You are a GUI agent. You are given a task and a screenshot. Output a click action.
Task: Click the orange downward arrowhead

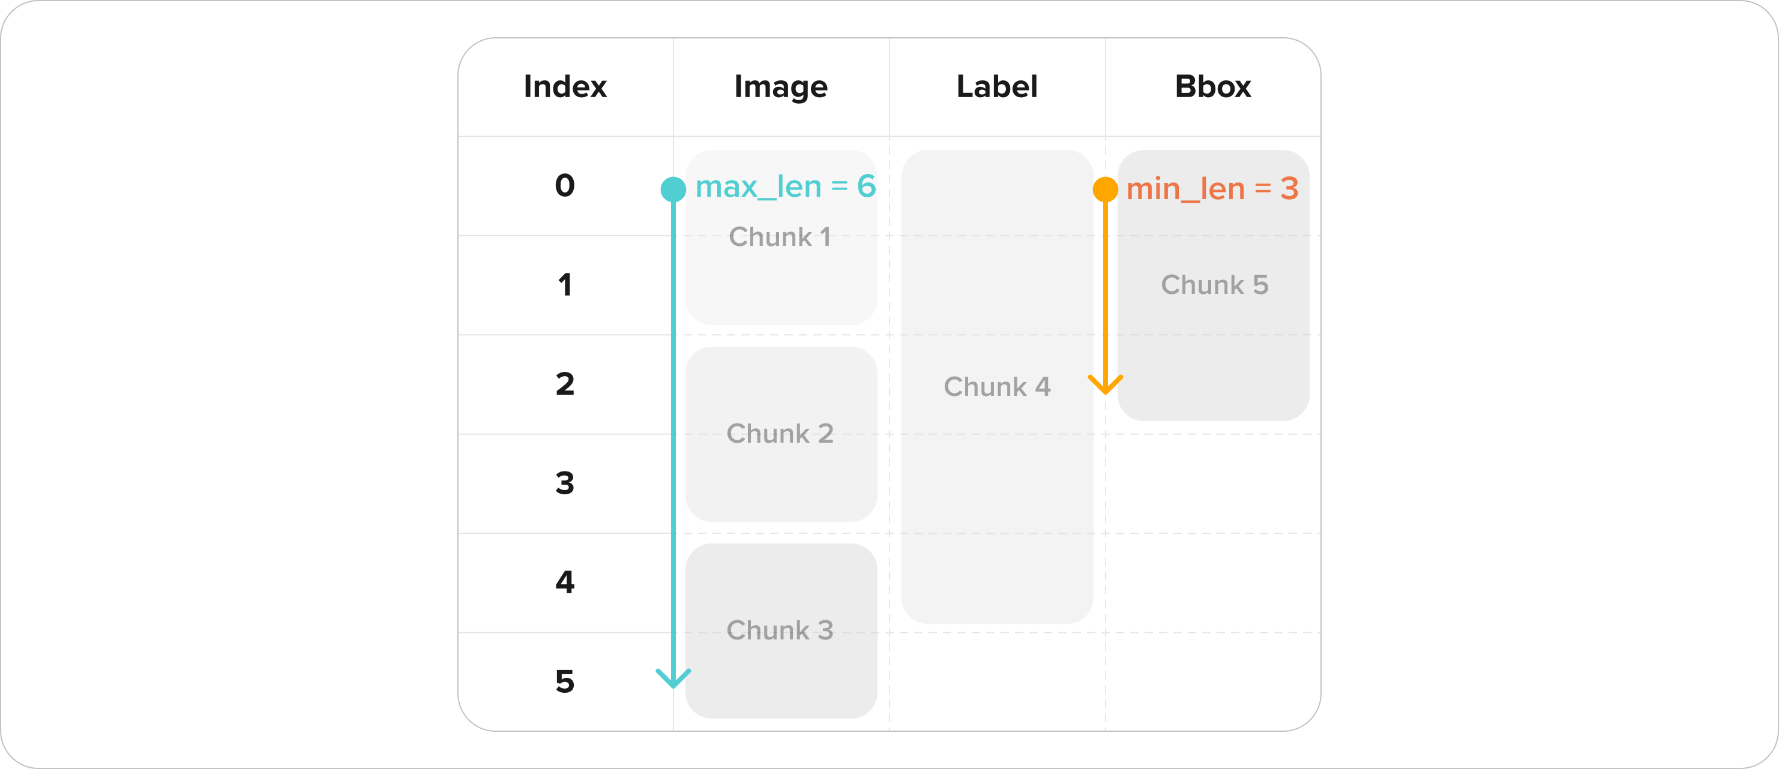pos(1105,384)
